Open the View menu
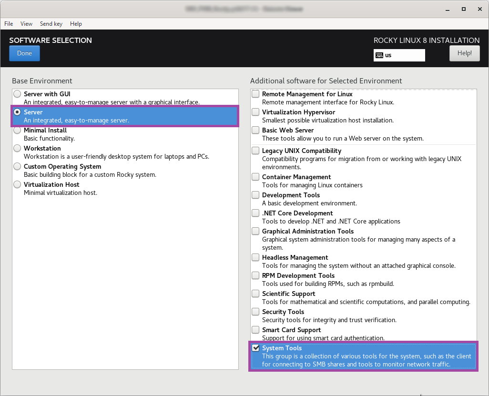Screen dimensions: 489x396 27,24
